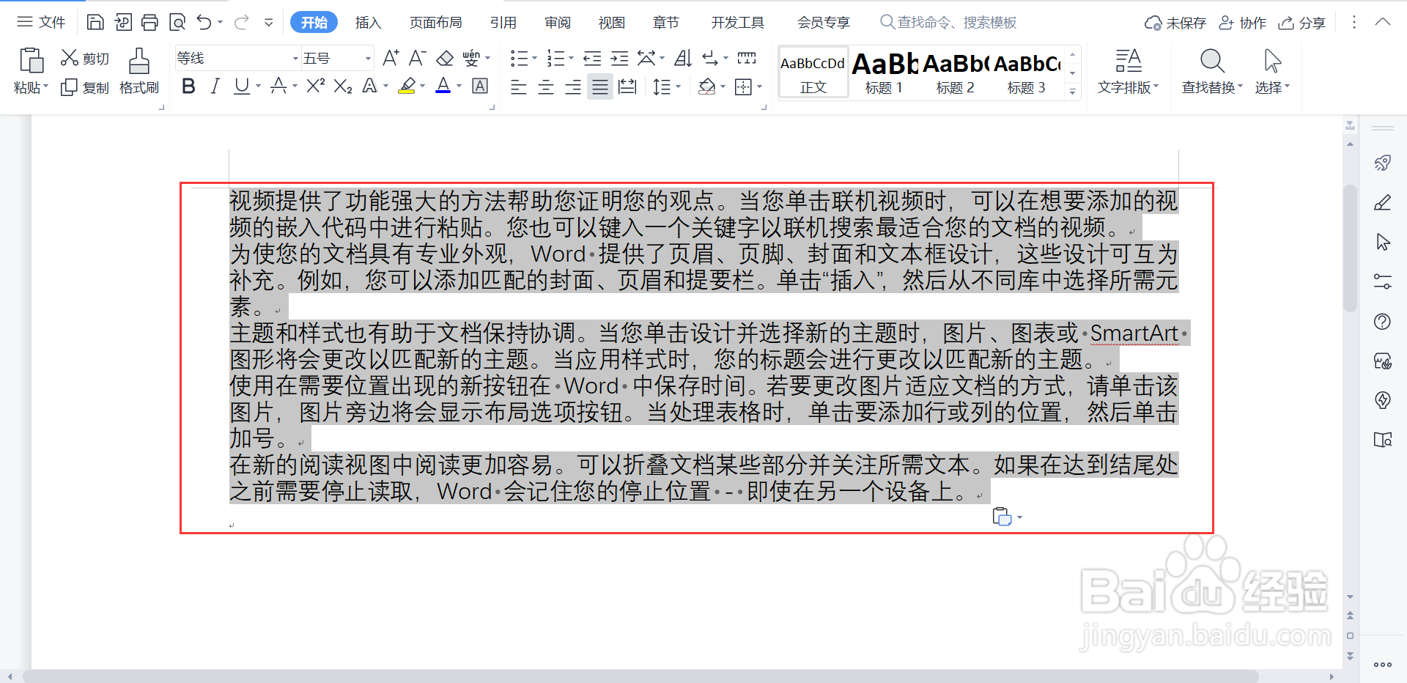Apply the 正文 style
1407x683 pixels.
813,72
